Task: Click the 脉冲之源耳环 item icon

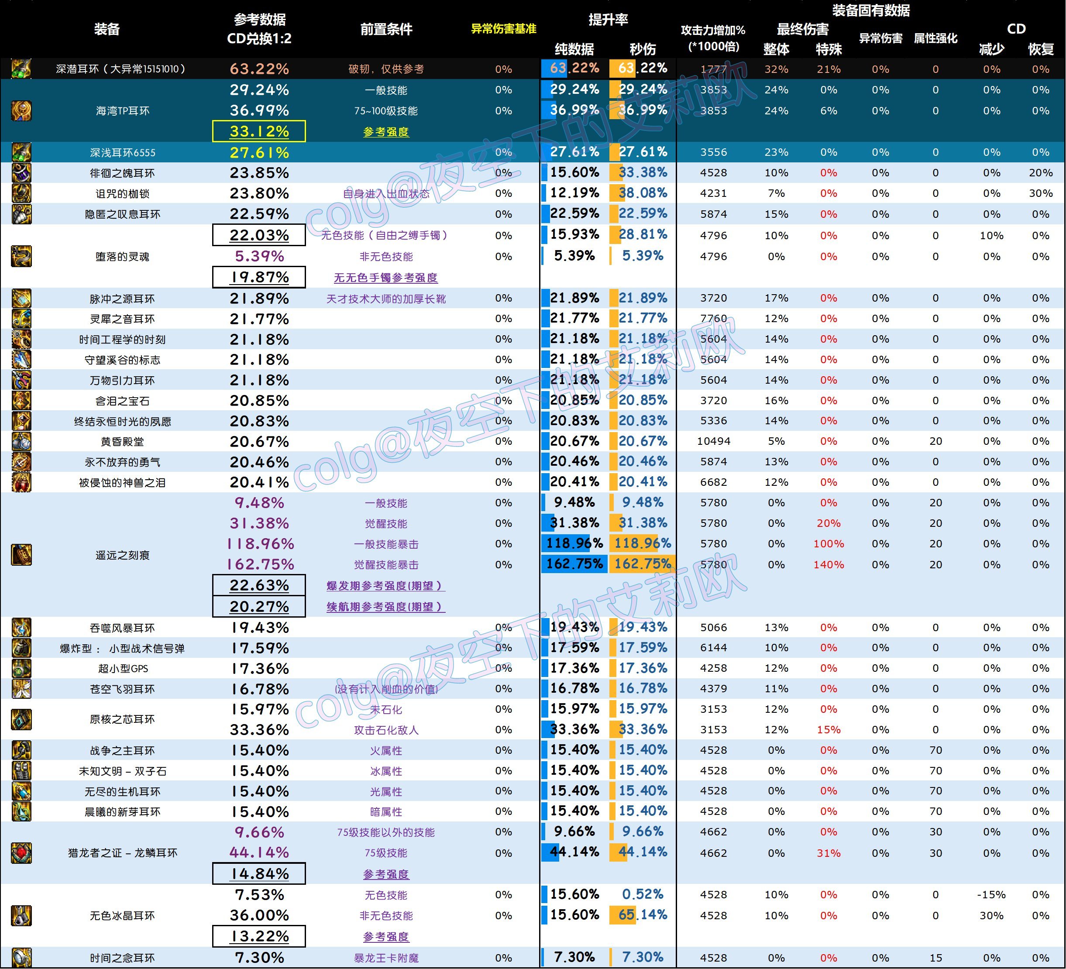Action: coord(21,299)
